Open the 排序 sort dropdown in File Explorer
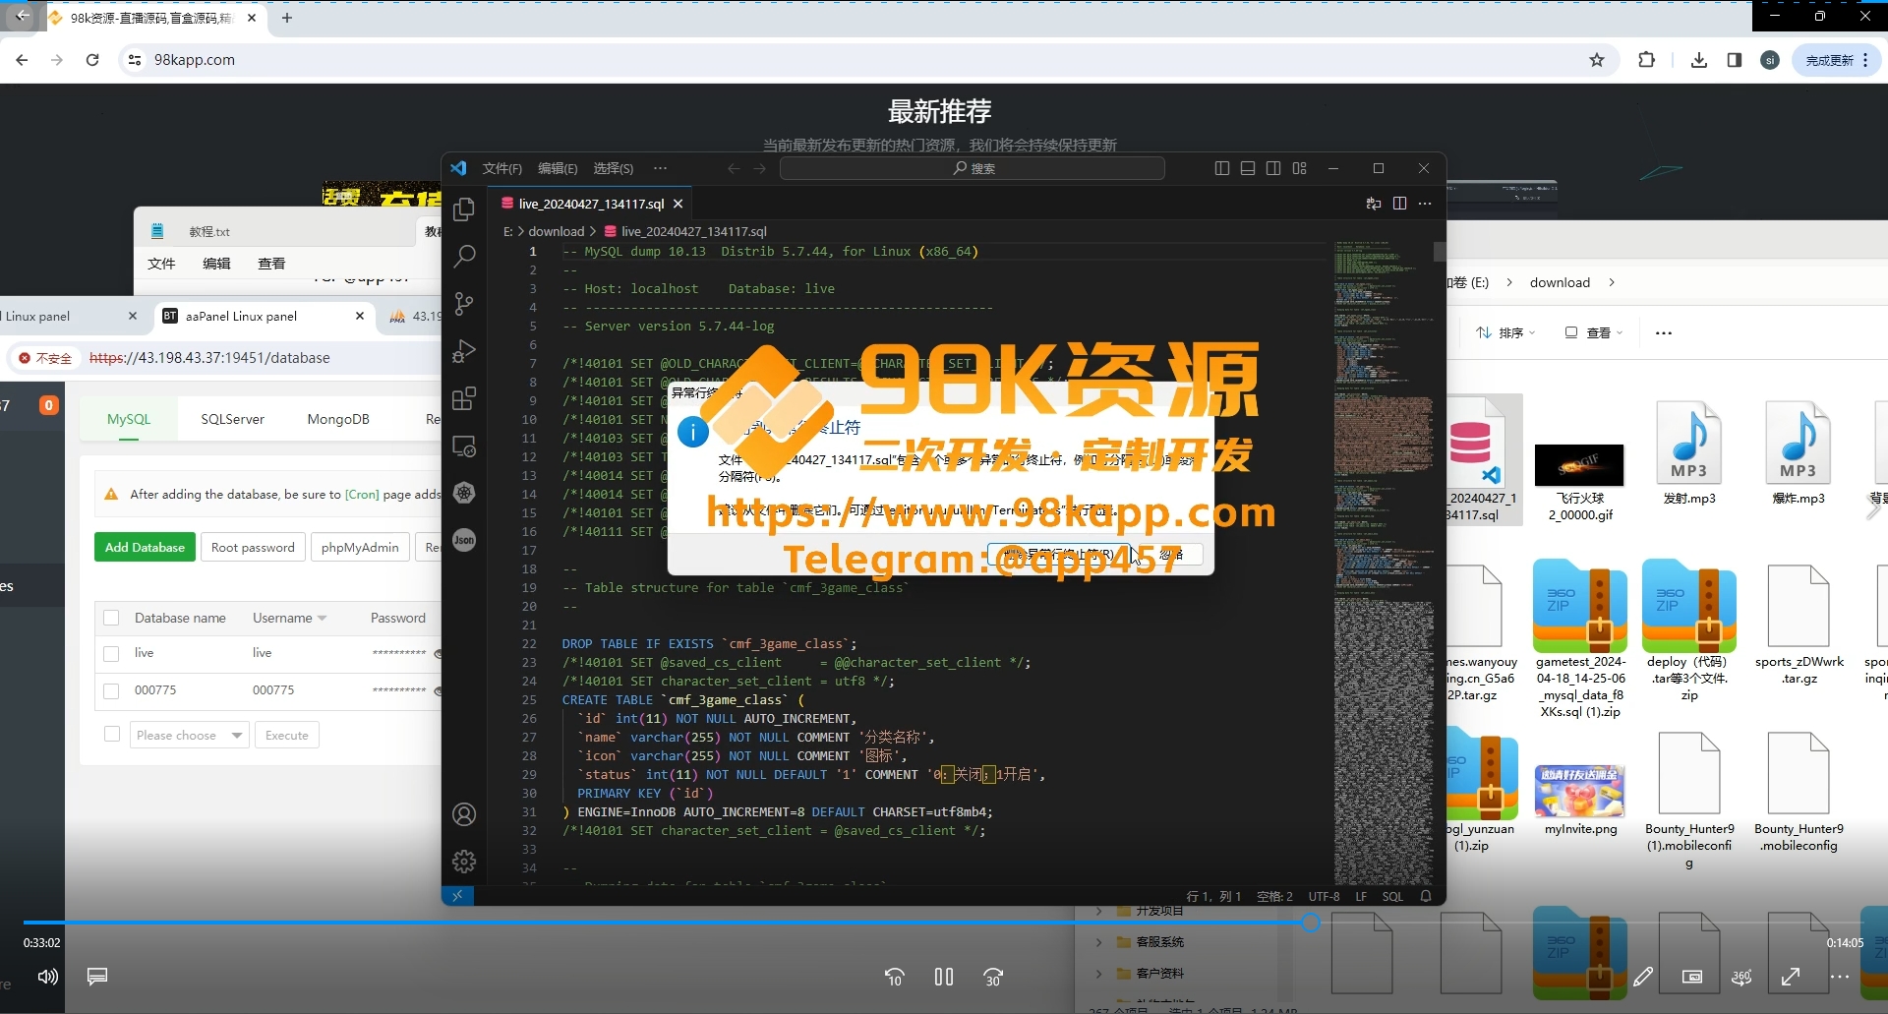The height and width of the screenshot is (1014, 1888). coord(1505,332)
